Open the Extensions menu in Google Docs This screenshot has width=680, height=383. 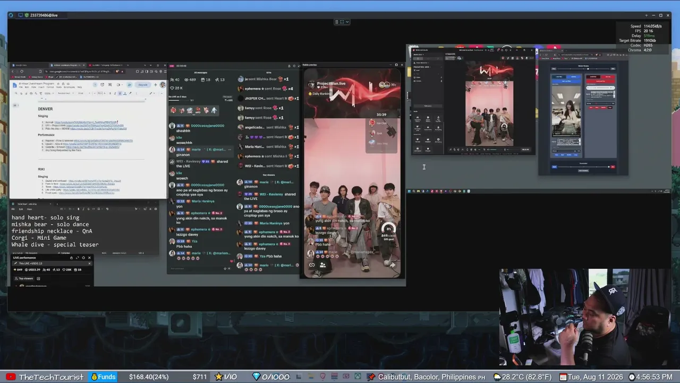click(x=69, y=87)
